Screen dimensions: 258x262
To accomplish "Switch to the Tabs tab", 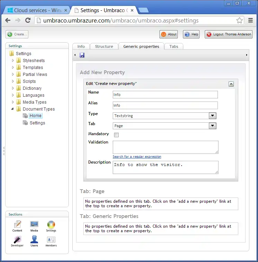I will [x=174, y=46].
